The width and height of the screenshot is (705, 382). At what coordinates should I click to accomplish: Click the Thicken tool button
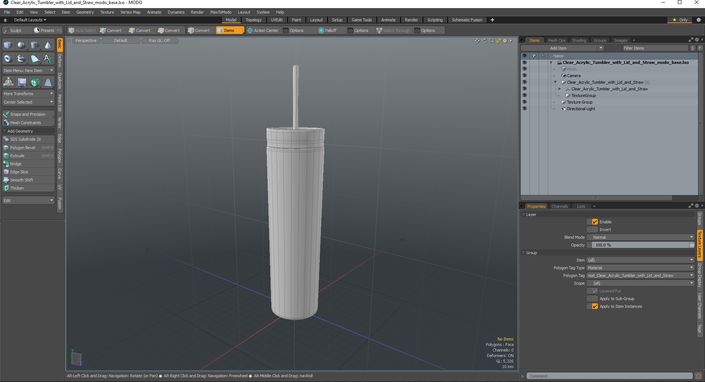tap(28, 188)
